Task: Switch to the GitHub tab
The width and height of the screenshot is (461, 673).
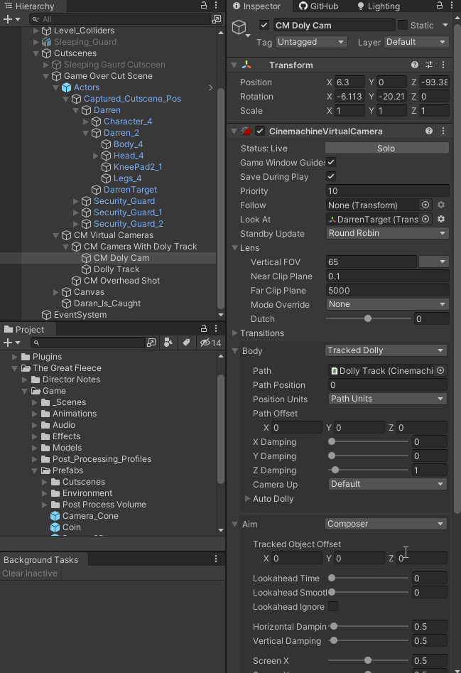Action: pos(319,6)
